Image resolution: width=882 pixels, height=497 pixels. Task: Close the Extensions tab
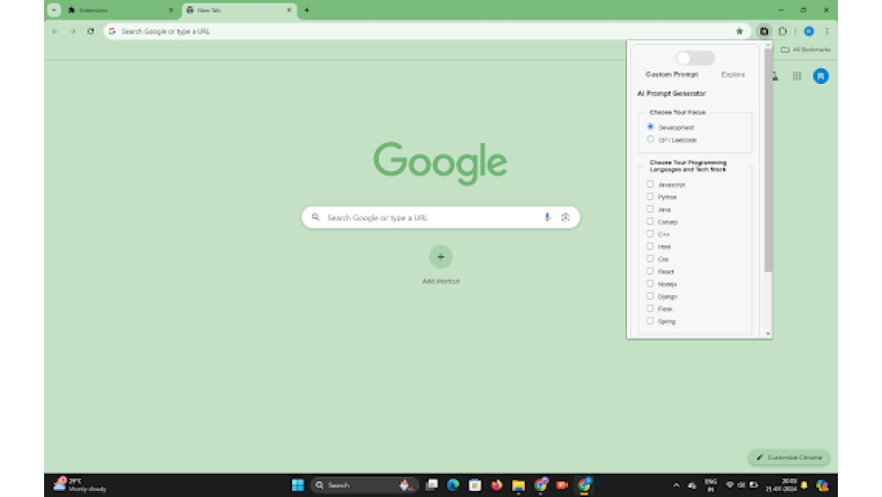point(171,10)
